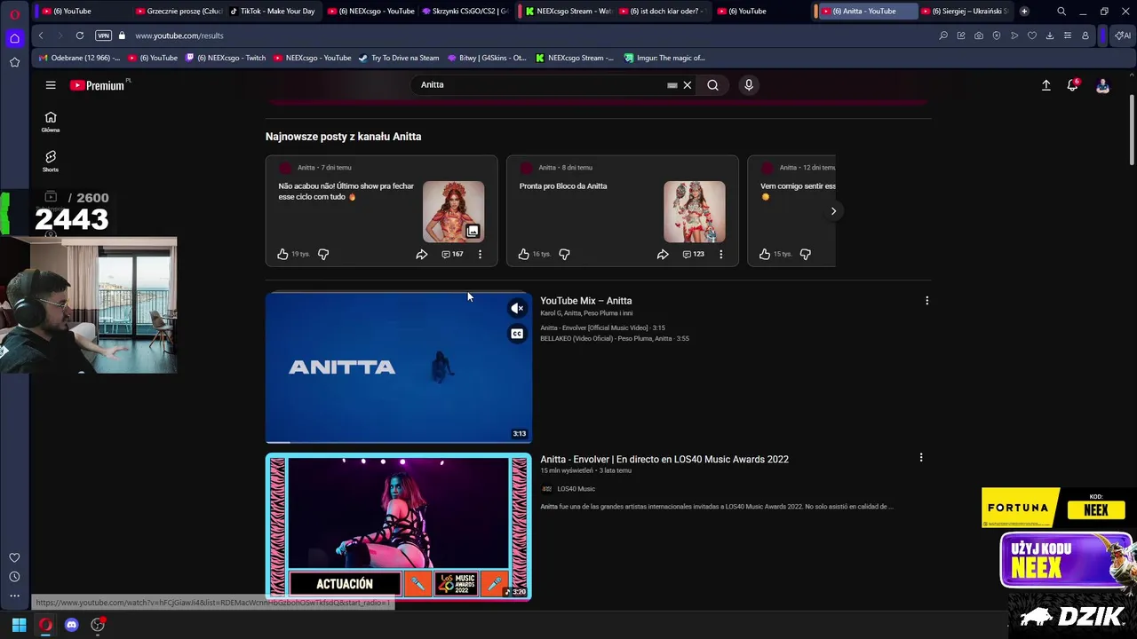Open the YouTube account avatar menu
Viewport: 1137px width, 639px height.
1102,85
